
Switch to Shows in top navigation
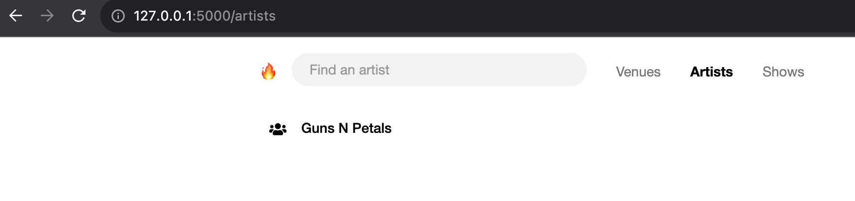783,72
